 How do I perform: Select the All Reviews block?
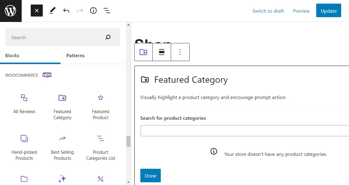[24, 104]
